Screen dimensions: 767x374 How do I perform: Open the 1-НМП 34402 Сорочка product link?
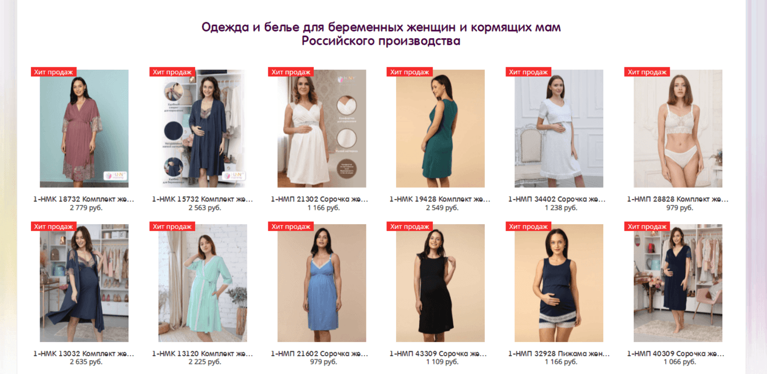558,200
